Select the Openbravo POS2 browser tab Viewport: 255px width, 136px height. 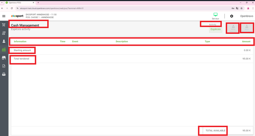pos(19,3)
